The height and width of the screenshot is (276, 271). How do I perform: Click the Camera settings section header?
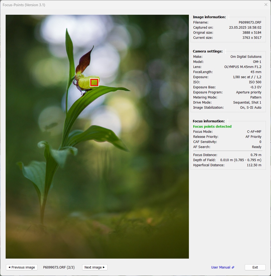pyautogui.click(x=208, y=51)
